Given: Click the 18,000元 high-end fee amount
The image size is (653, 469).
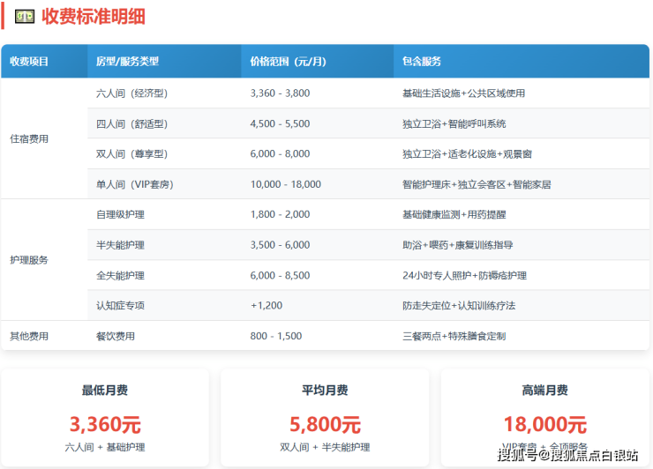Looking at the screenshot, I should pos(544,424).
